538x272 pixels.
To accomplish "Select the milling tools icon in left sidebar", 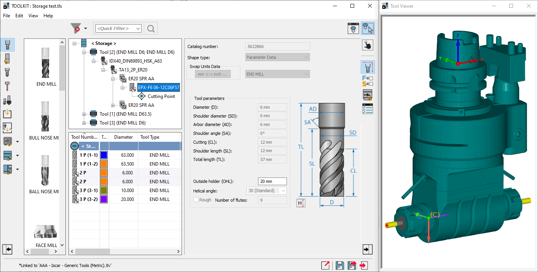I will tap(7, 45).
